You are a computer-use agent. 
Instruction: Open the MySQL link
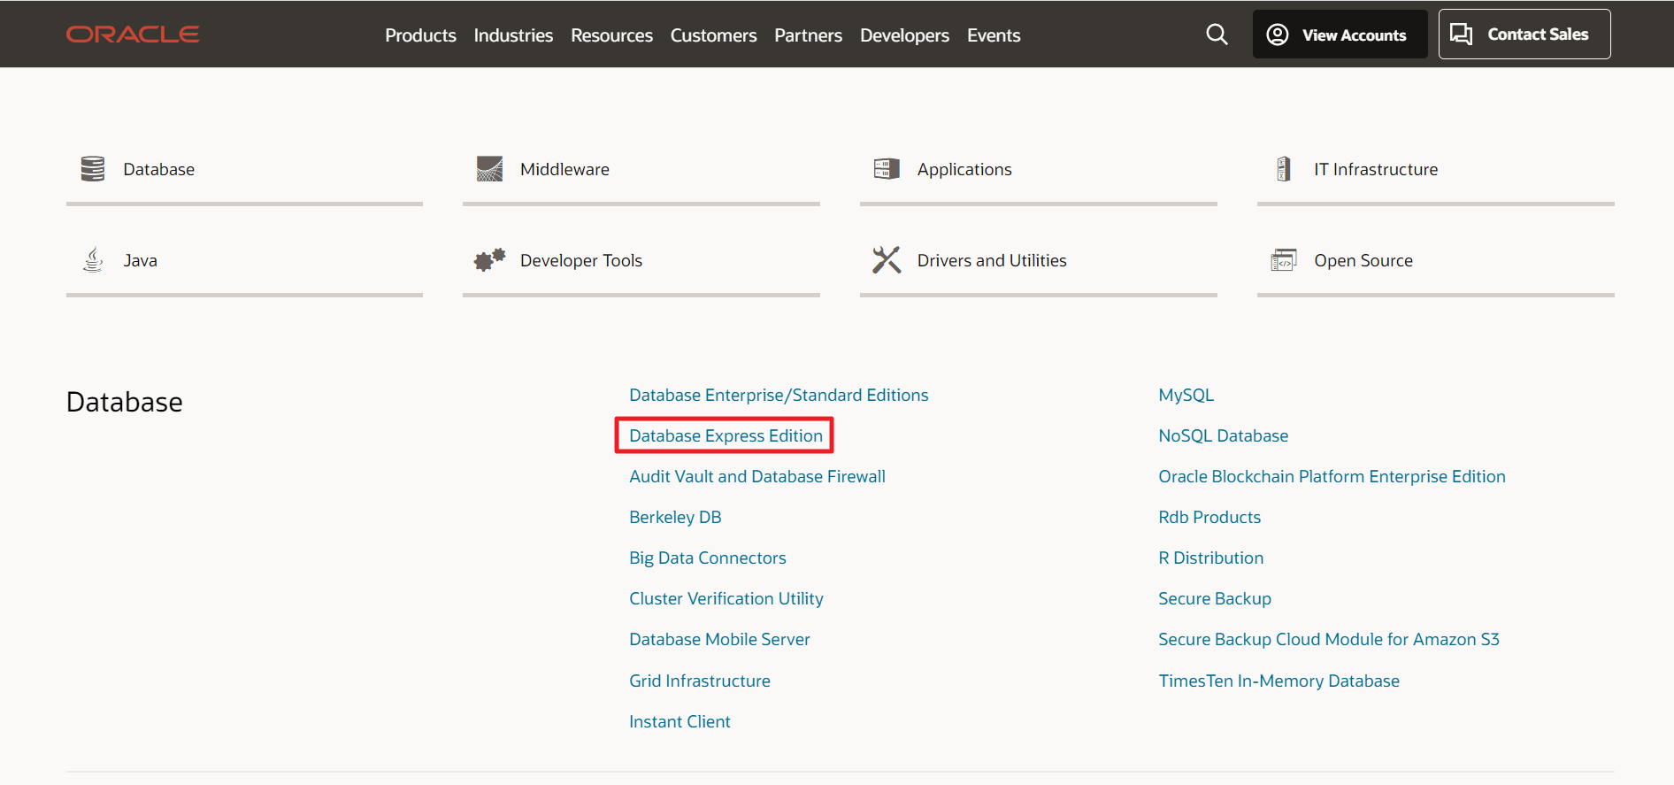click(1186, 395)
